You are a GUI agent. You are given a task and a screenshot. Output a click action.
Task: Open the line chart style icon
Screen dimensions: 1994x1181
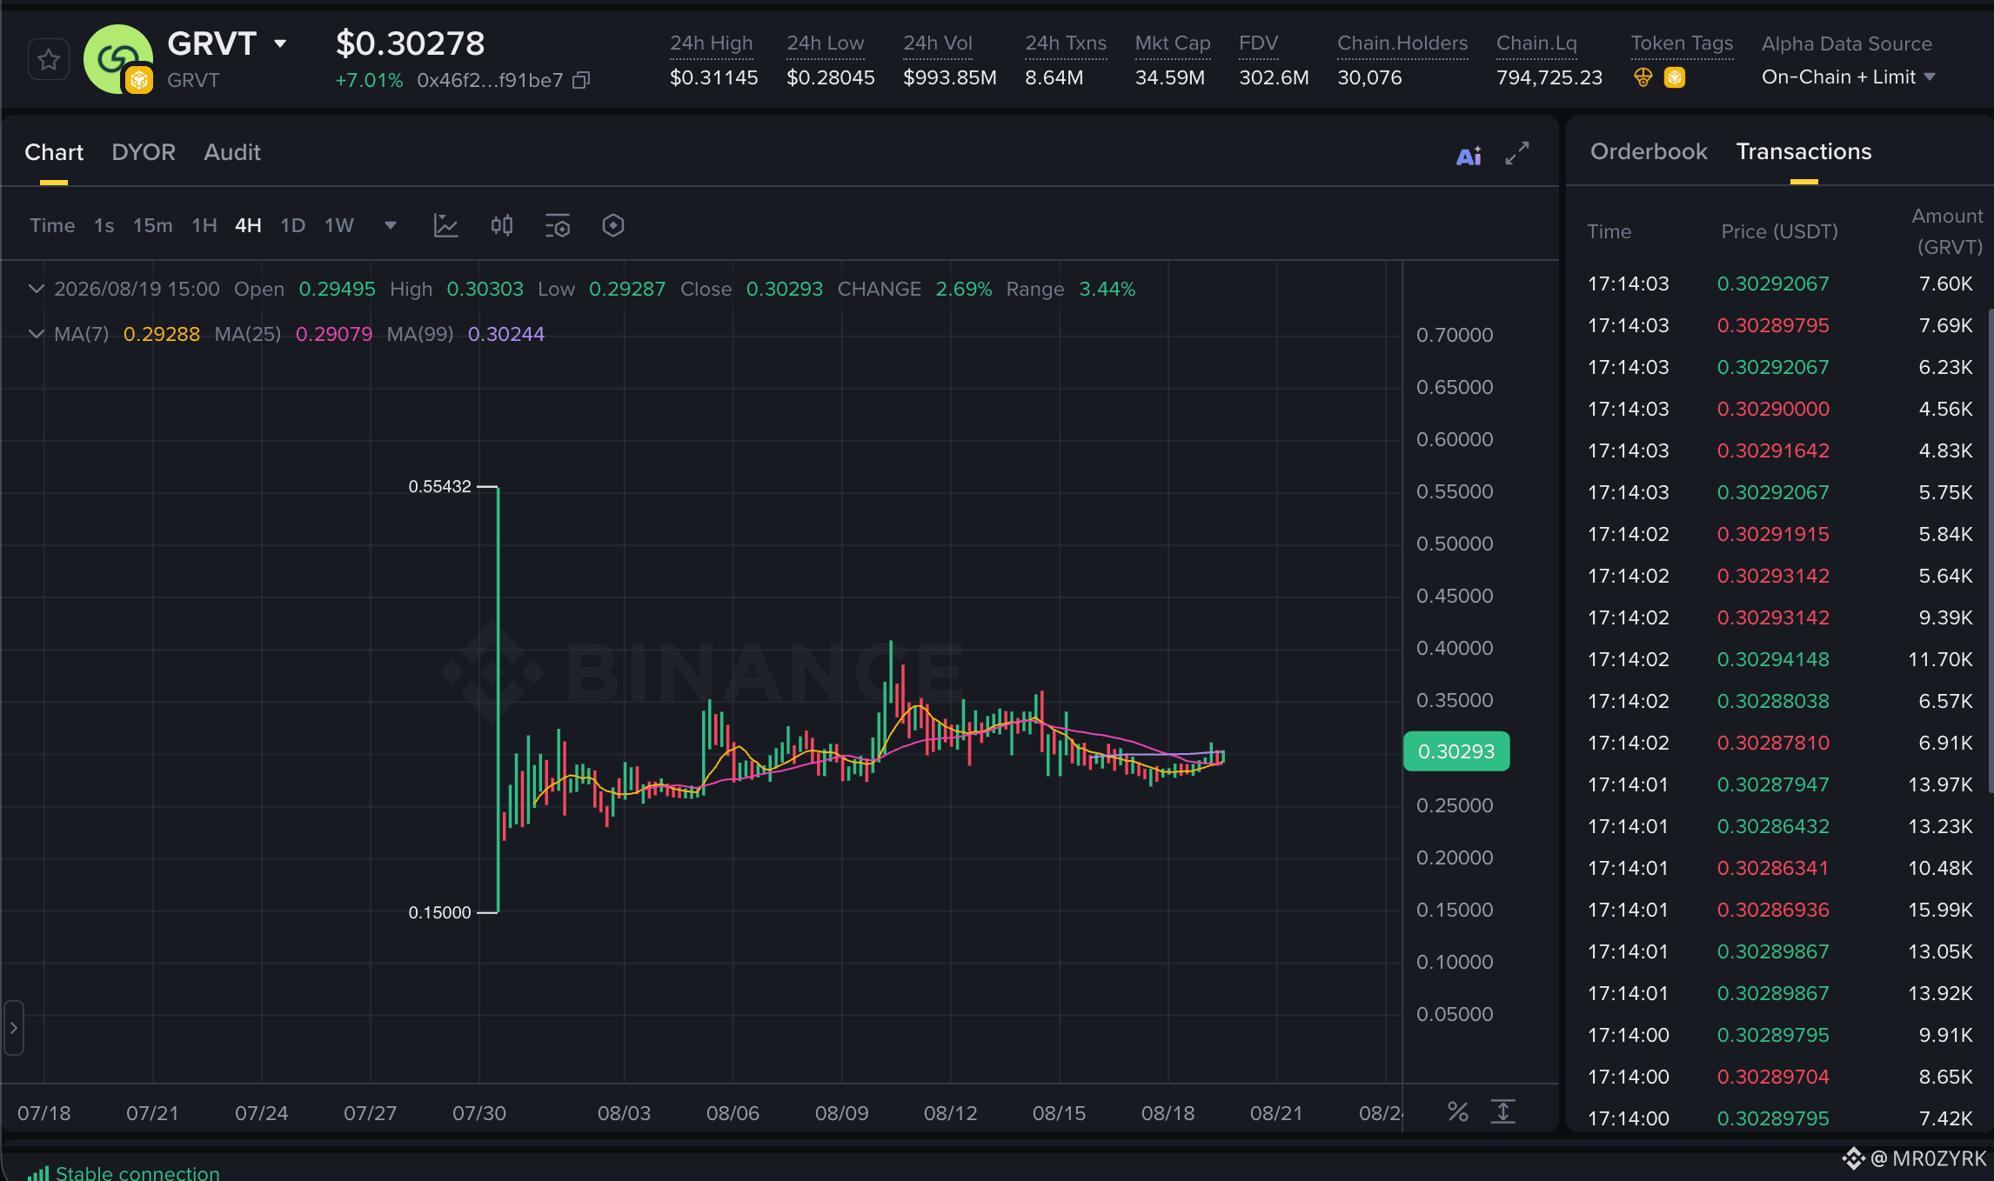click(x=445, y=226)
